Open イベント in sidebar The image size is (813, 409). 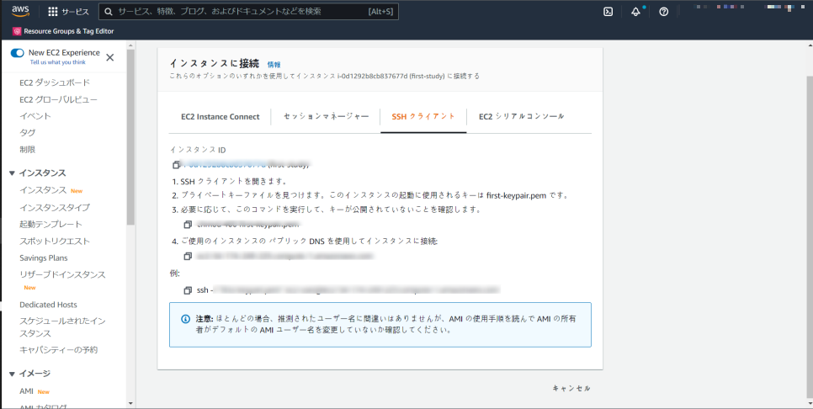[35, 116]
